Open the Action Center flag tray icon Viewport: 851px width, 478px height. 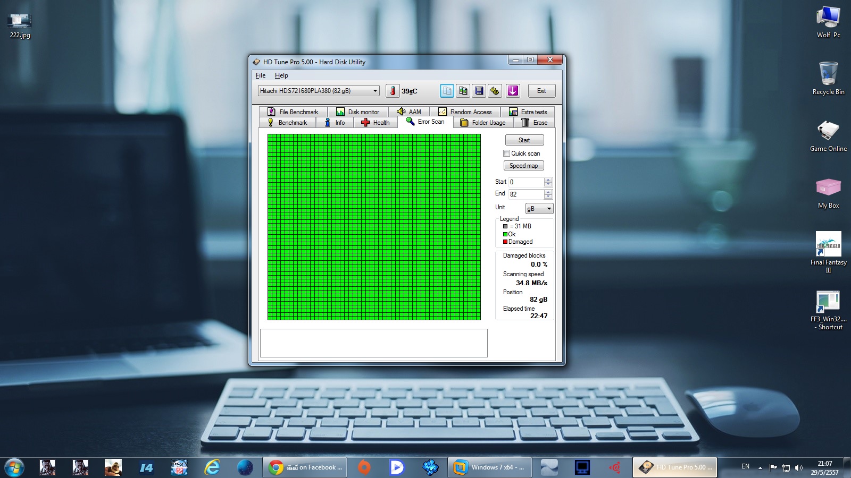773,467
